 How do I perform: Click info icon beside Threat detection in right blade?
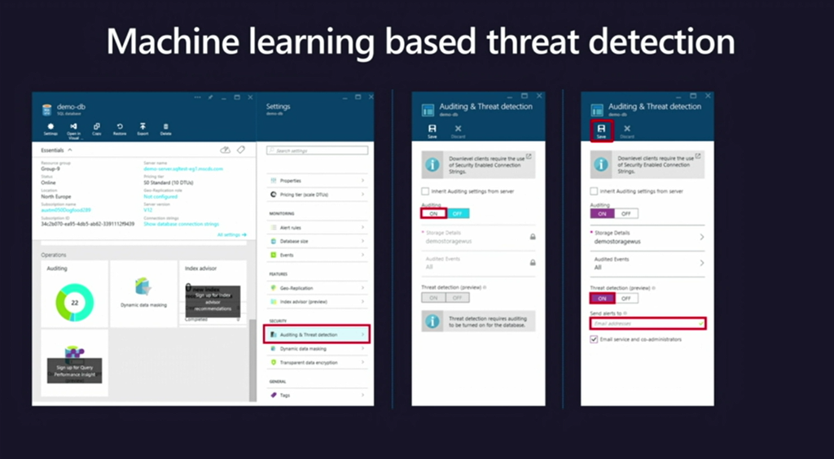click(653, 288)
